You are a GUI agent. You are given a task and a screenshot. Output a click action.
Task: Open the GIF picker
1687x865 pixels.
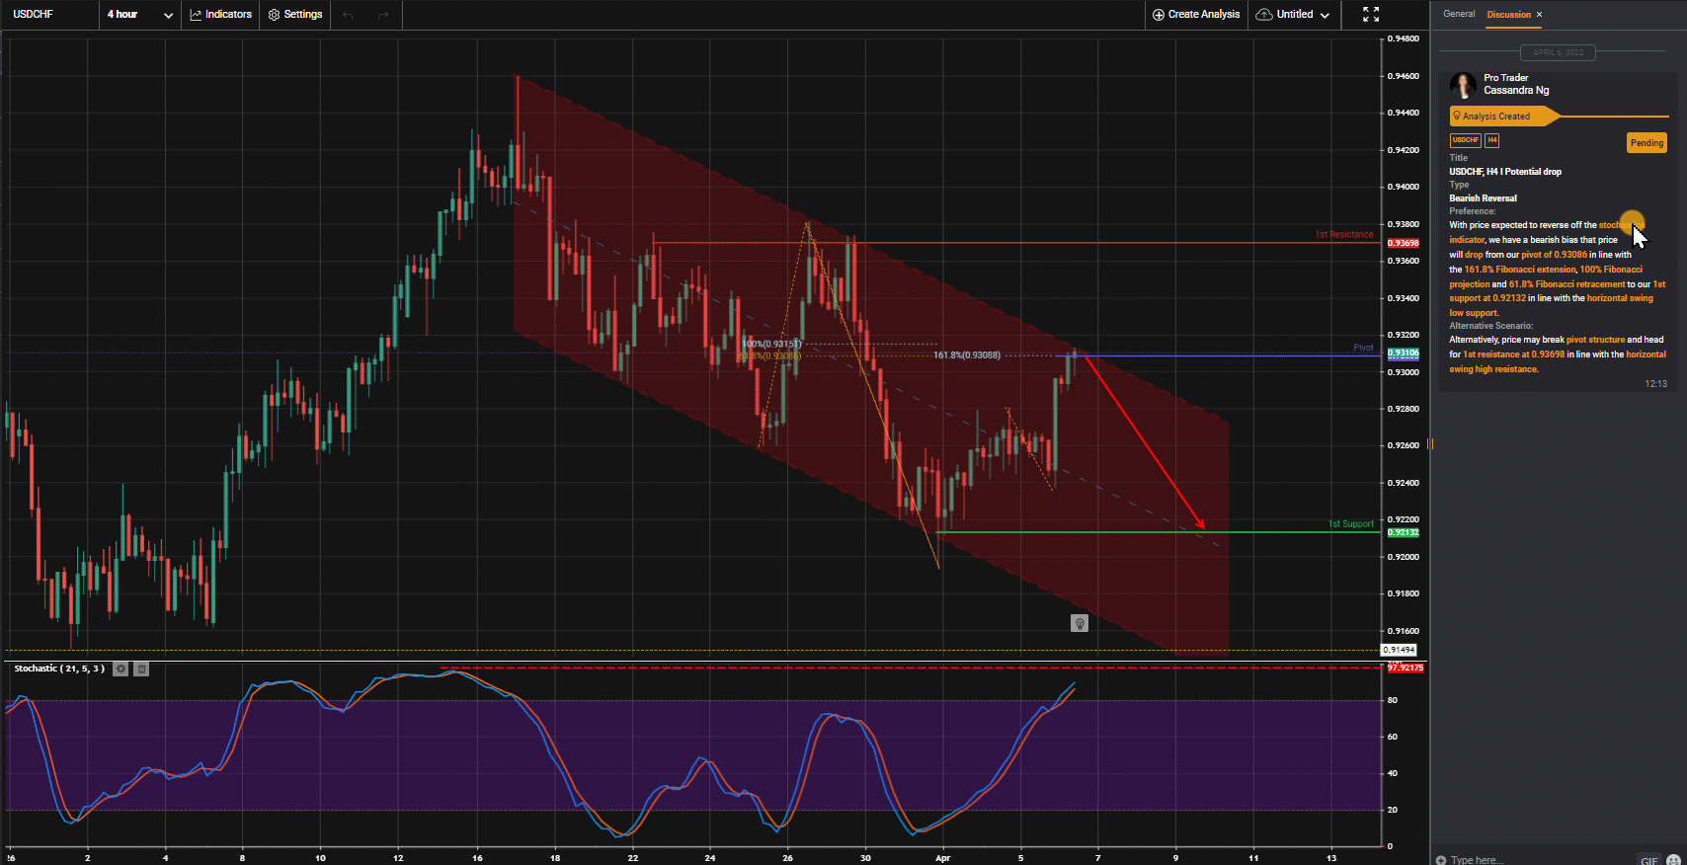coord(1648,860)
